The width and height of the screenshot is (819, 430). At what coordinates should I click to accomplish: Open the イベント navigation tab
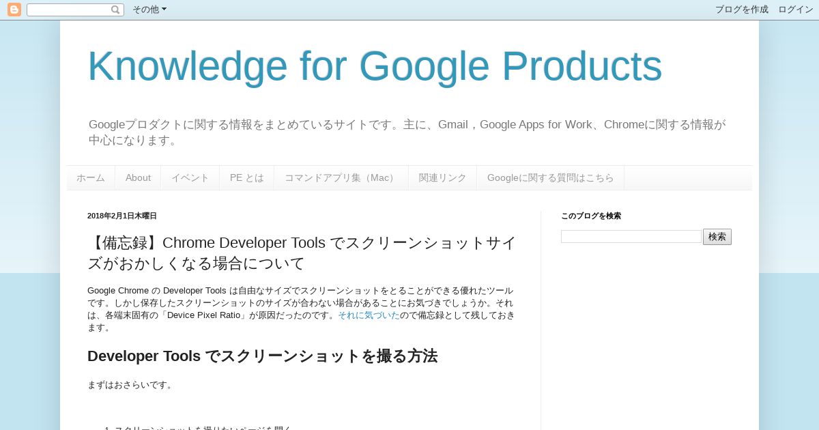click(x=190, y=177)
